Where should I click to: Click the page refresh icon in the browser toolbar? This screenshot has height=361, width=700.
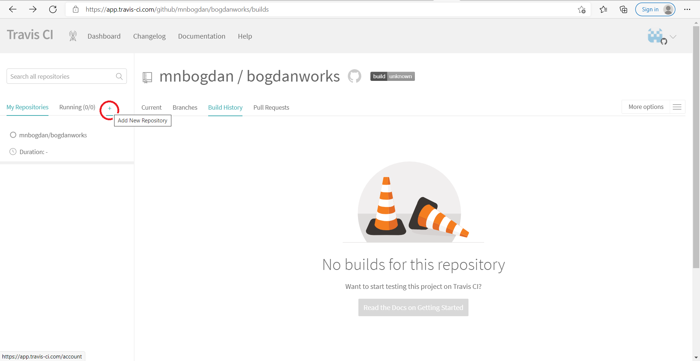tap(53, 9)
